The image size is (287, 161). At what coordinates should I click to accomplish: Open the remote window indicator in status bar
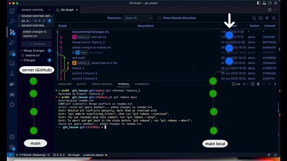(10, 155)
